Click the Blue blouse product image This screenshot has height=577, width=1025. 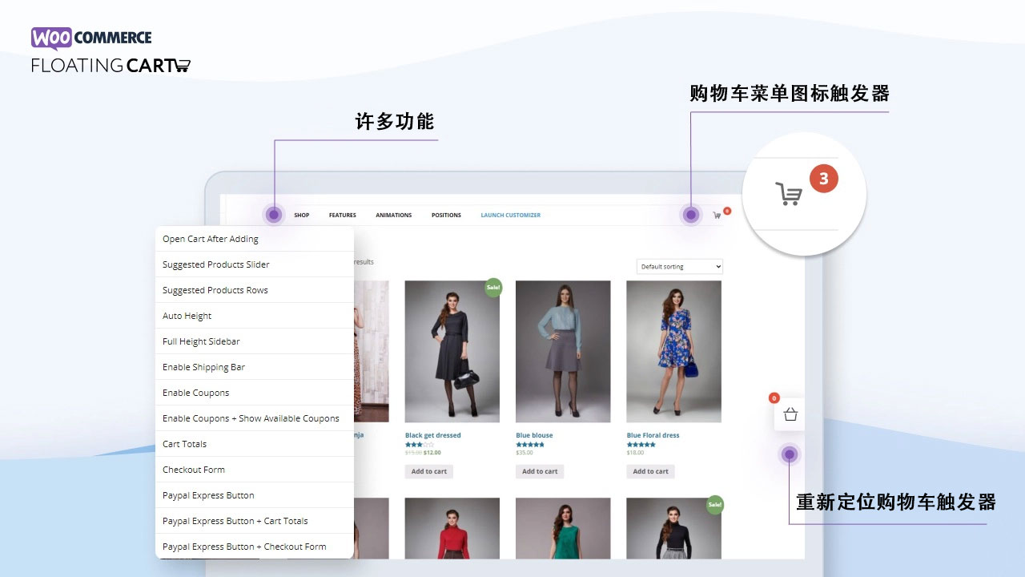pos(563,351)
